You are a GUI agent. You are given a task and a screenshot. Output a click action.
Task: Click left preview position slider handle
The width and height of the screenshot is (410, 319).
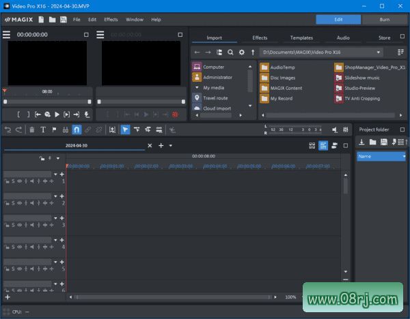5,102
